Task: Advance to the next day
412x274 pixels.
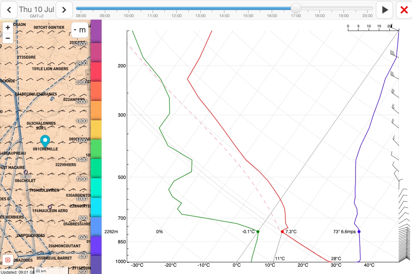Action: click(x=64, y=10)
